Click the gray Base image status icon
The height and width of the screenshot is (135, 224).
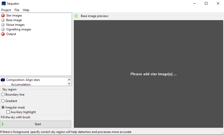tap(3, 20)
